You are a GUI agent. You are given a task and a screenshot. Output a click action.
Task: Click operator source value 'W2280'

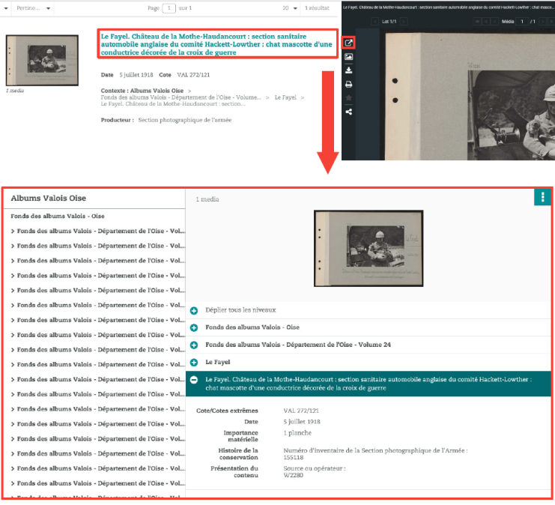tap(293, 475)
